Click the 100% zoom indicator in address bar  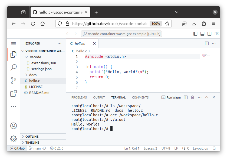(x=156, y=23)
